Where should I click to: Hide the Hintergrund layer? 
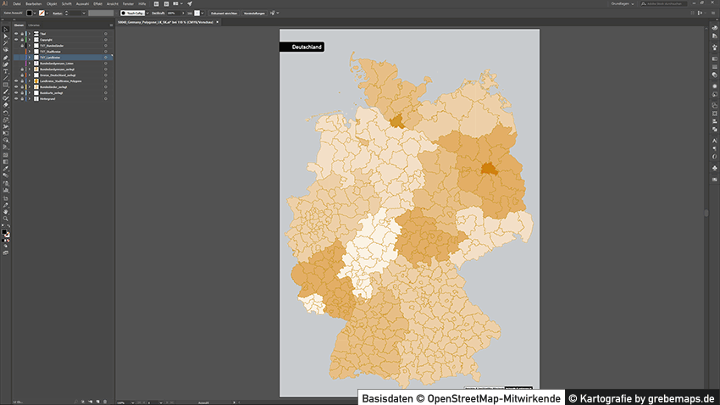(16, 99)
